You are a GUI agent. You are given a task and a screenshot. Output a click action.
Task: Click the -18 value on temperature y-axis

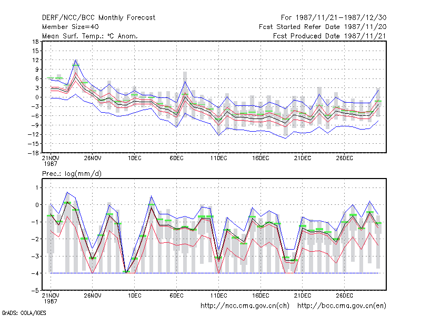point(33,153)
